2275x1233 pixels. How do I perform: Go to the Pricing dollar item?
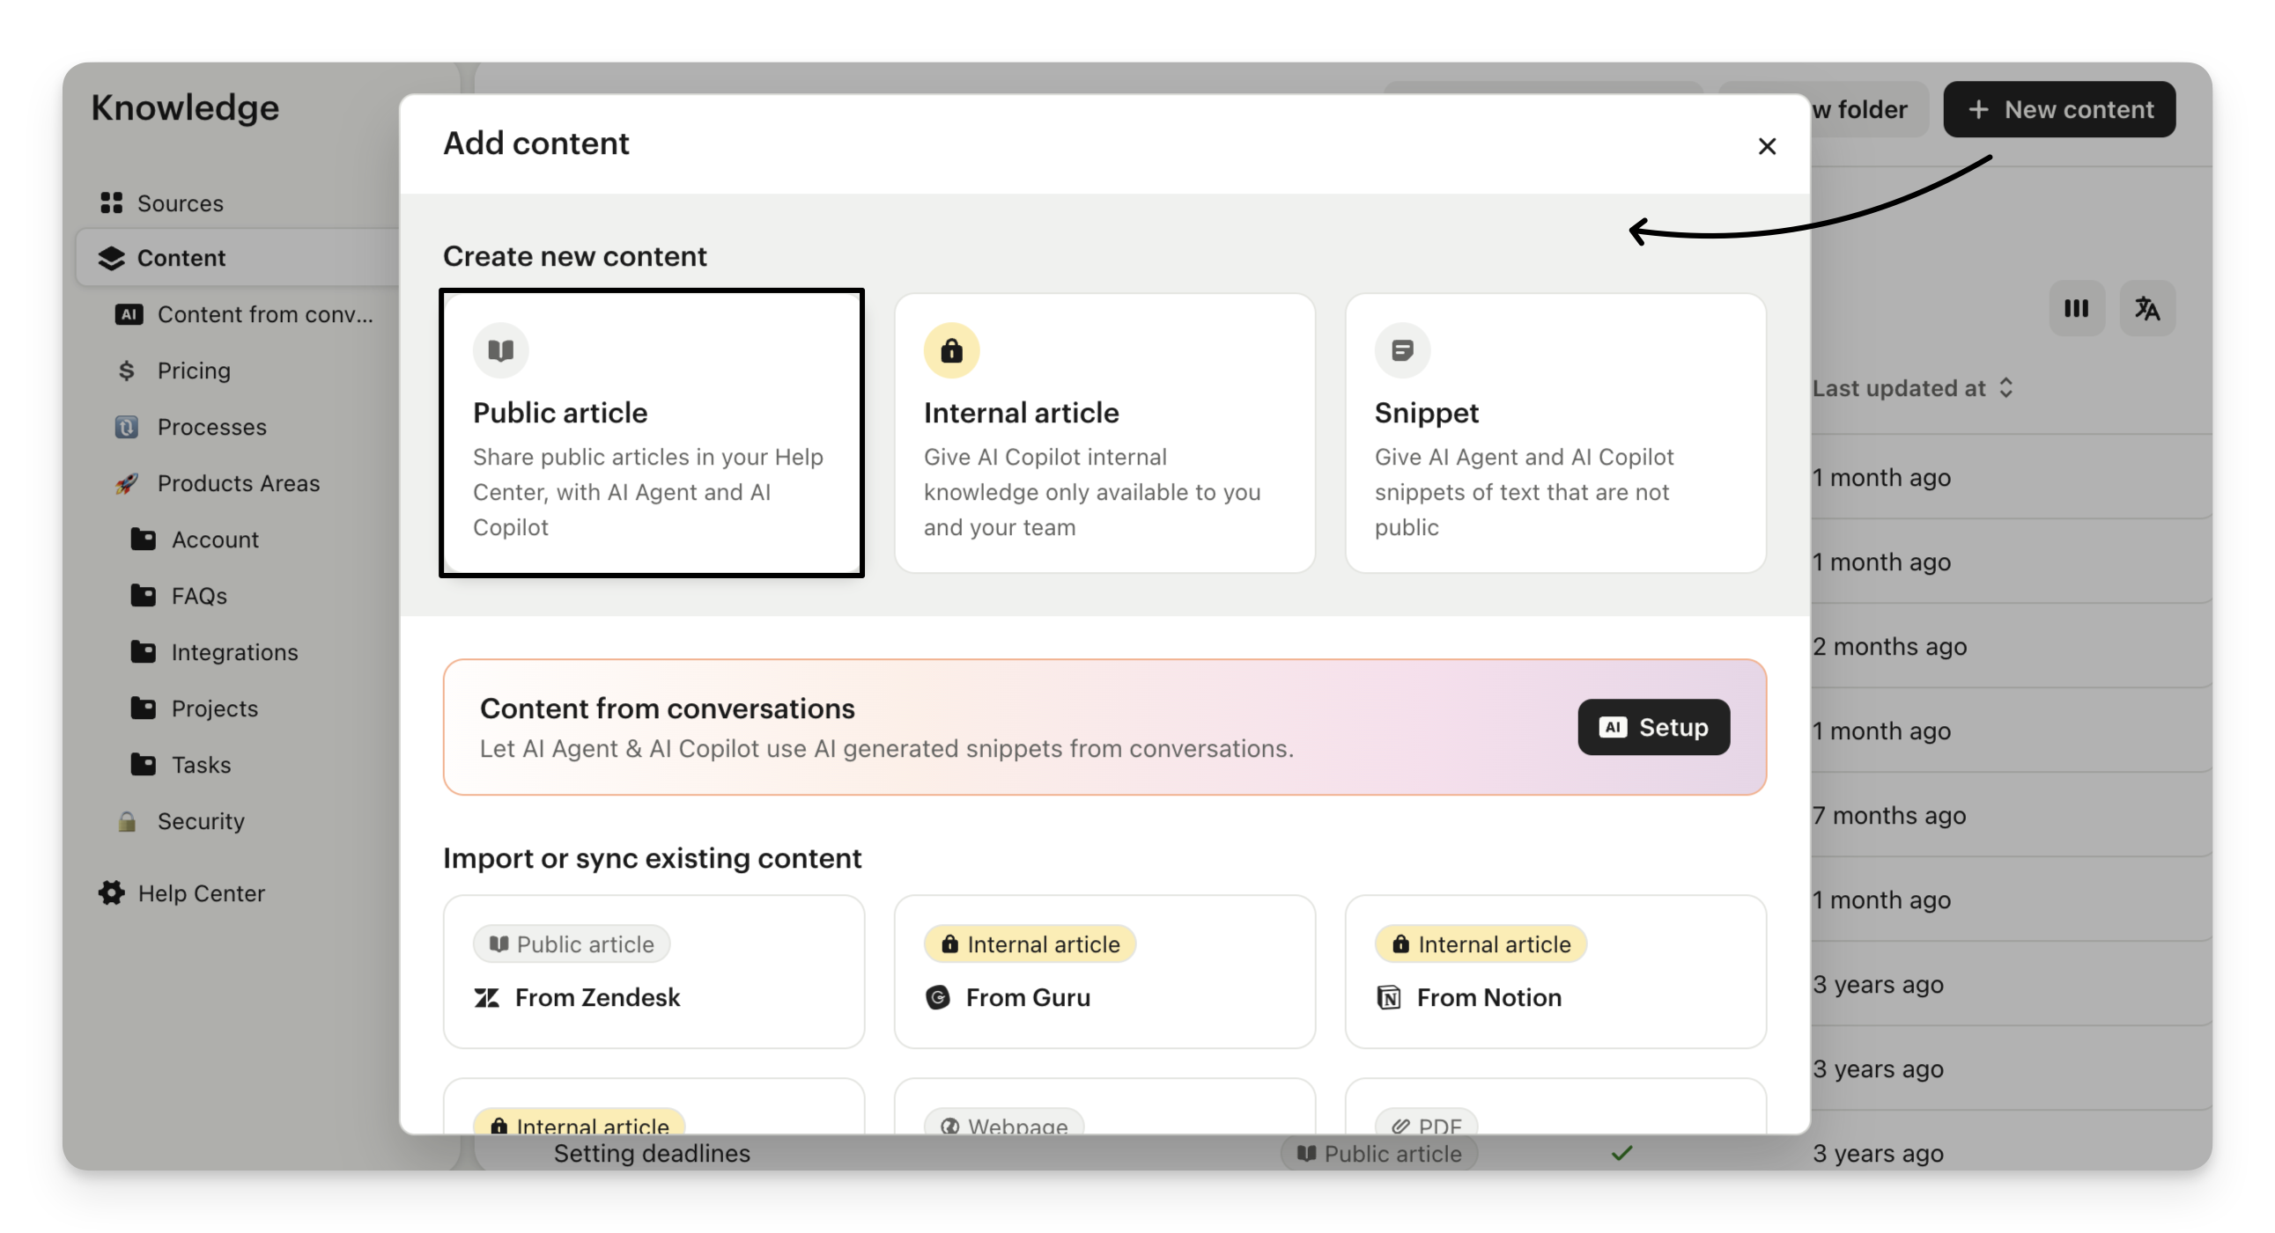click(194, 371)
